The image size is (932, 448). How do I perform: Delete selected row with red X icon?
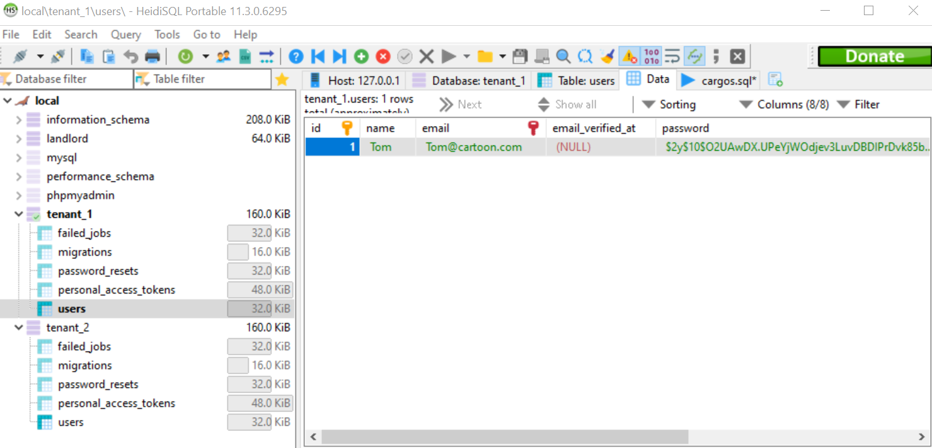pos(383,57)
